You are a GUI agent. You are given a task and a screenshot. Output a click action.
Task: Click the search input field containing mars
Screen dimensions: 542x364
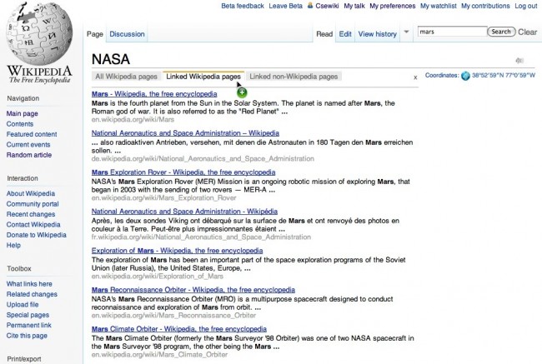point(452,32)
